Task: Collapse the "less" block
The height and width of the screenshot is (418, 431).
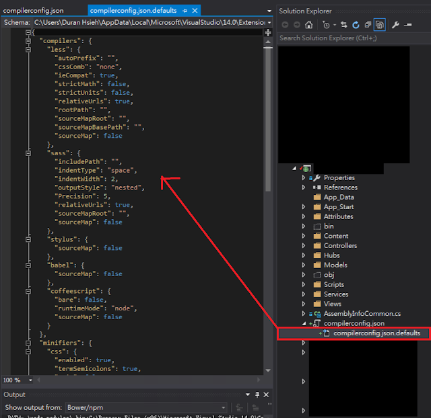Action: tap(28, 50)
